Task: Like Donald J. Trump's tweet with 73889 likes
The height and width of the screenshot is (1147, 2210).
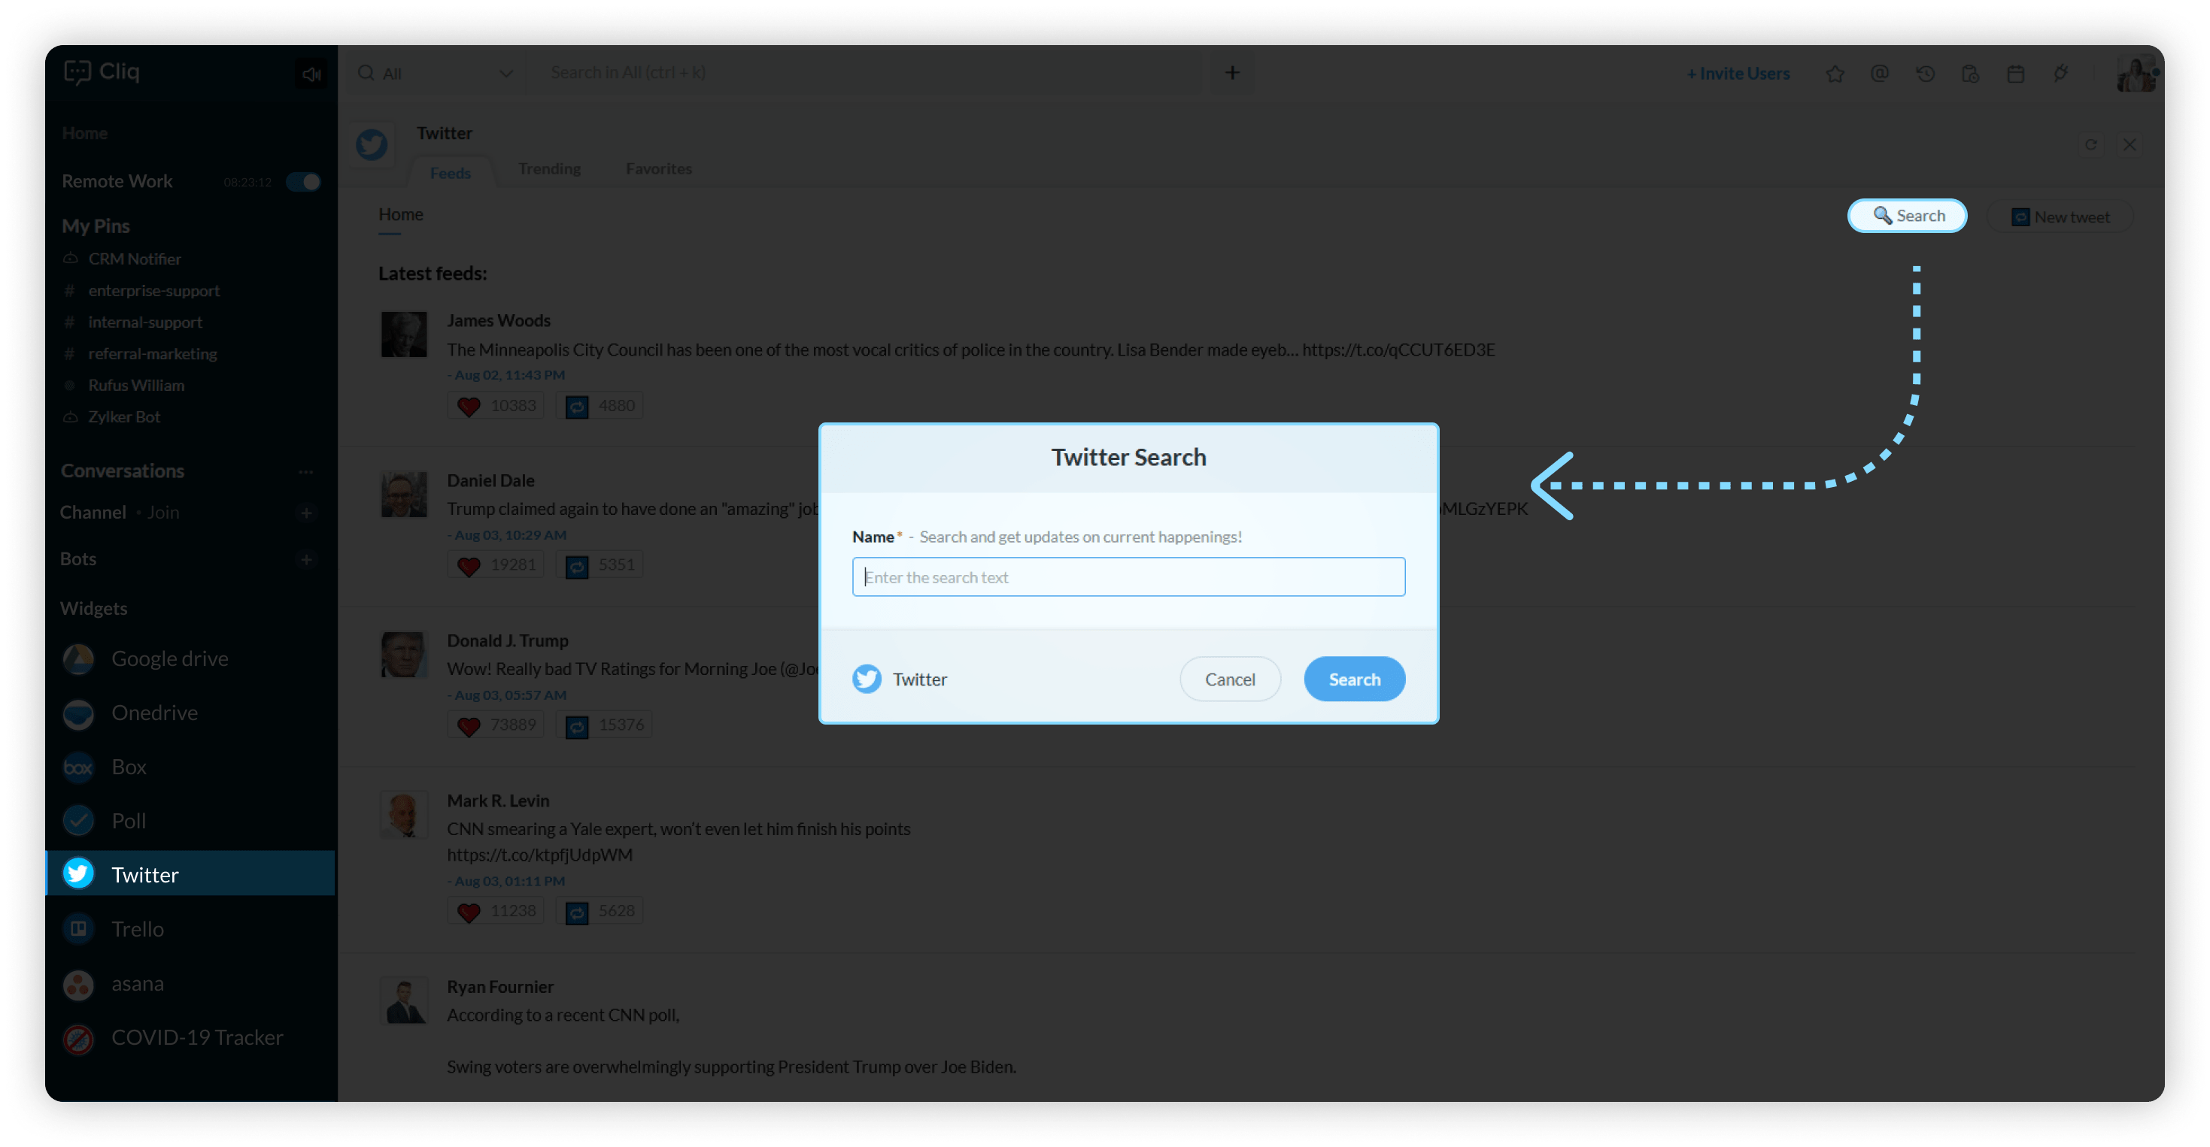Action: pos(495,725)
